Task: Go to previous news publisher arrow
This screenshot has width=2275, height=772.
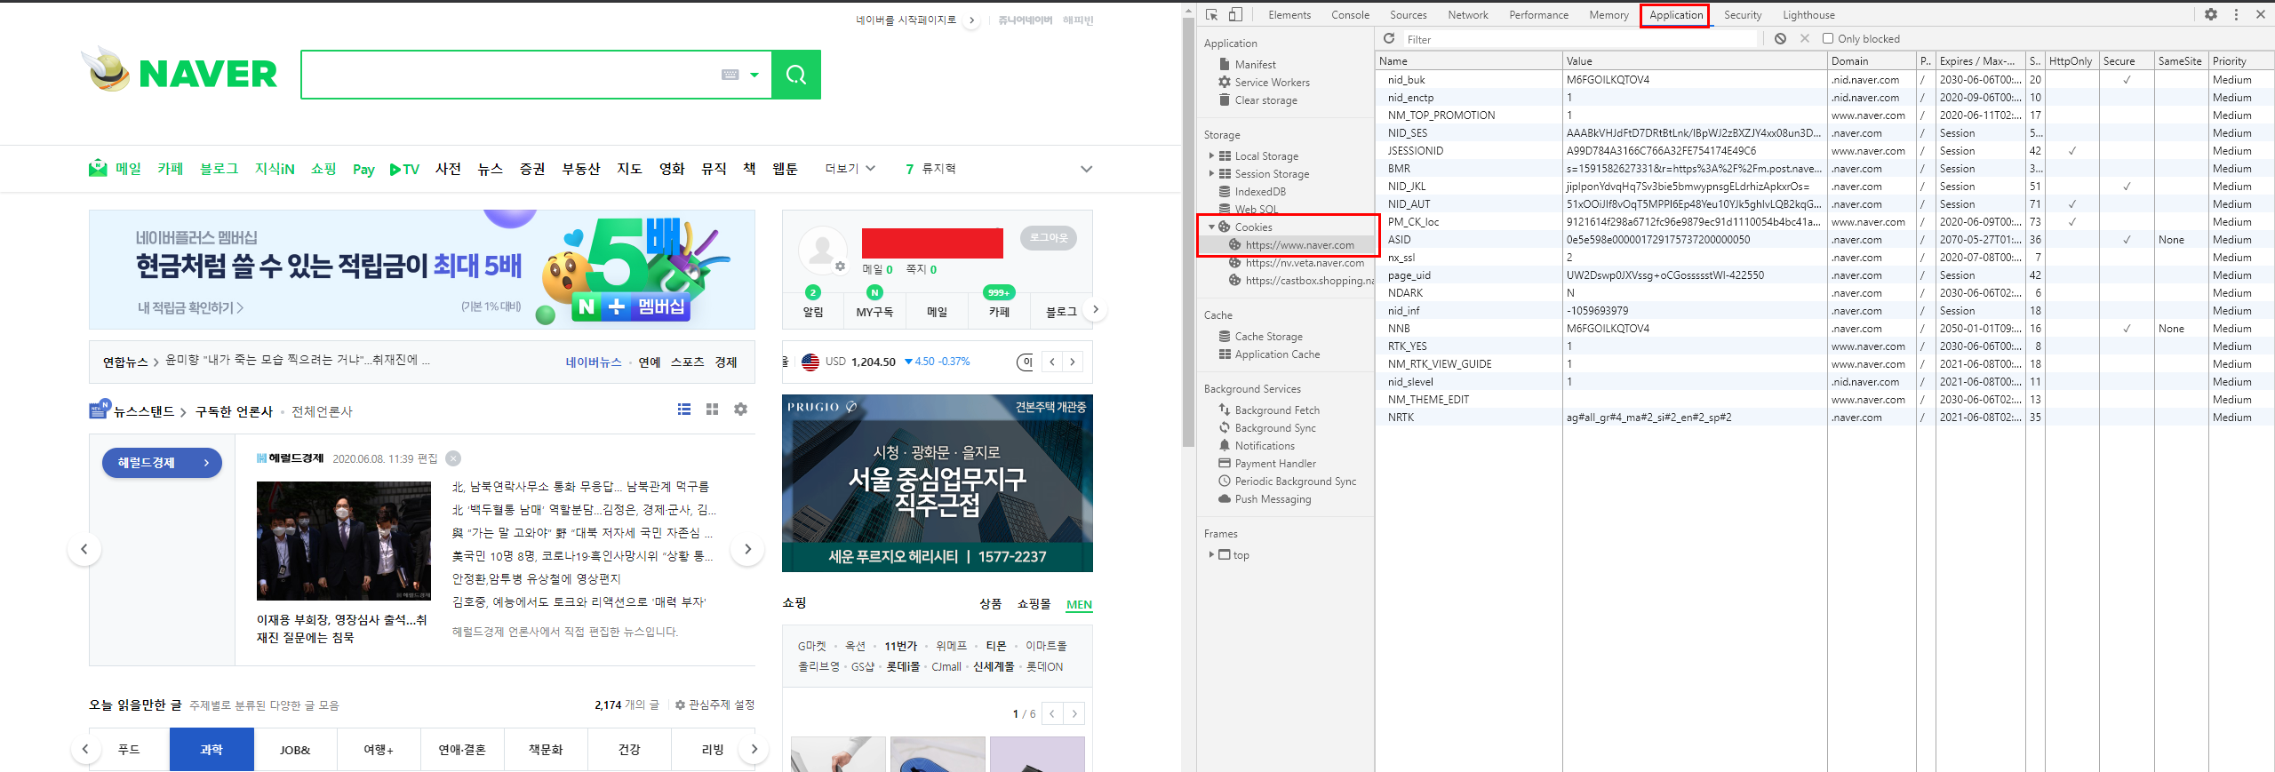Action: 84,549
